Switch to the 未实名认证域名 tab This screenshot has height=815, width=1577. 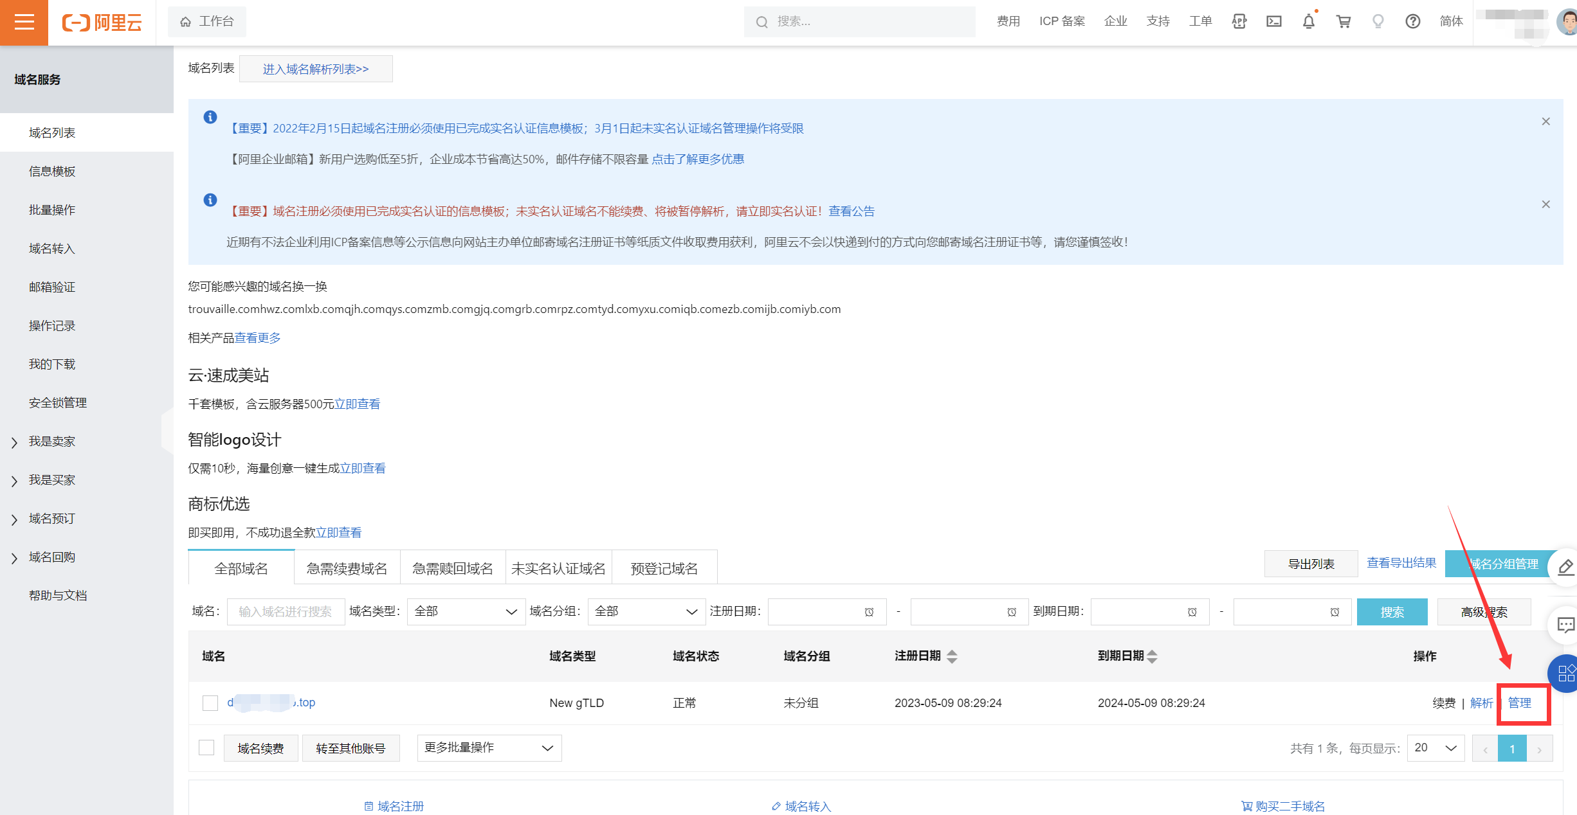click(x=558, y=568)
